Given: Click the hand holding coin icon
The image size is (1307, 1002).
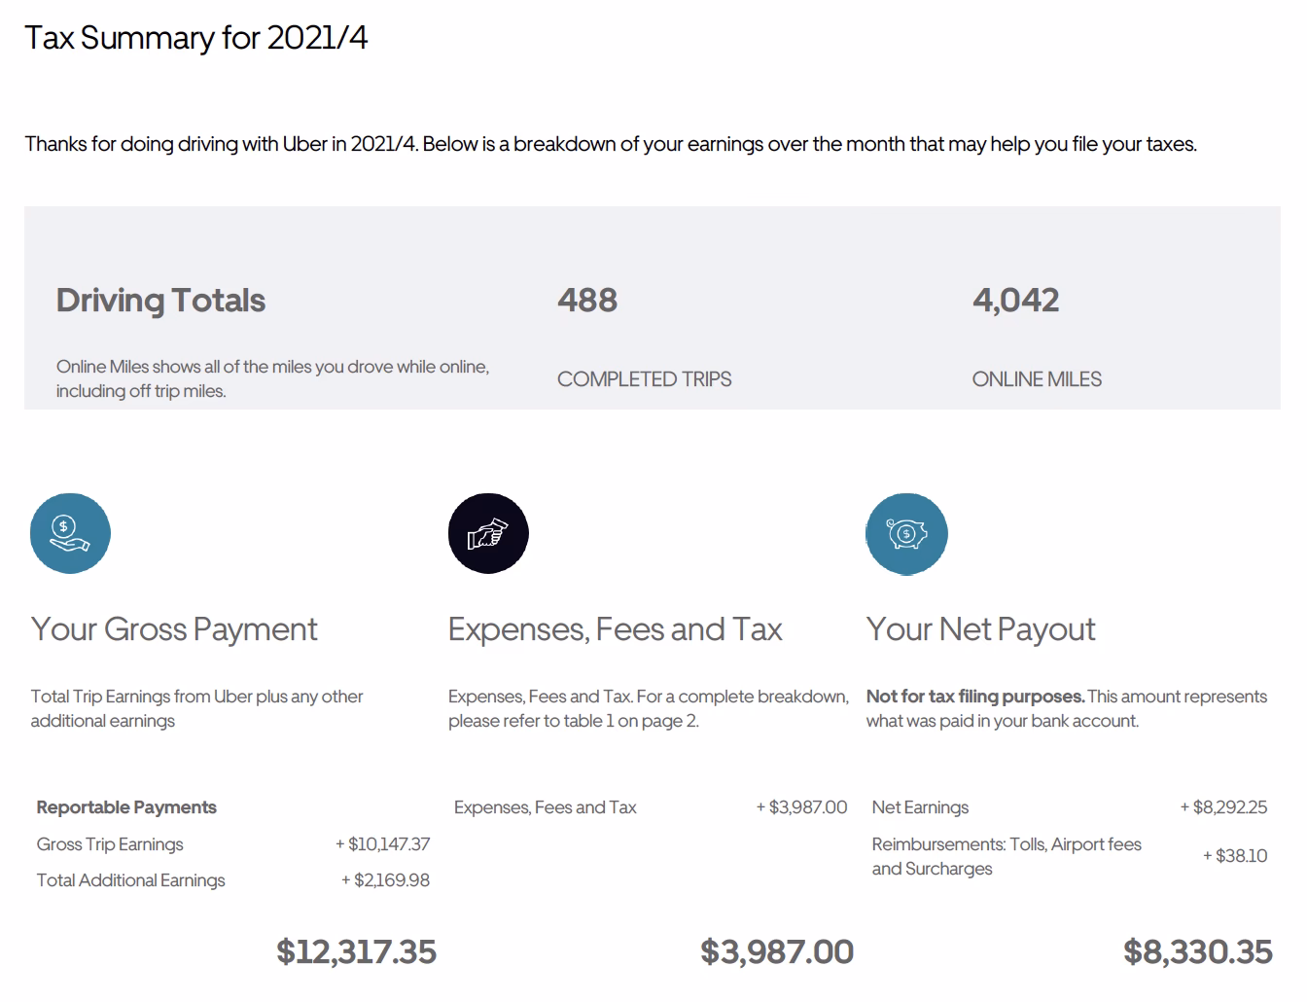Looking at the screenshot, I should (x=70, y=533).
